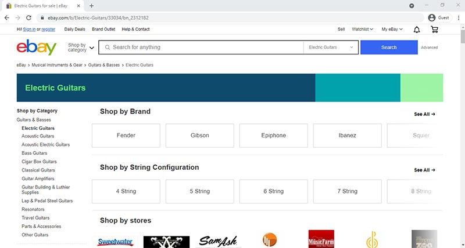This screenshot has height=248, width=465.
Task: Click the eBay logo
Action: (x=37, y=48)
